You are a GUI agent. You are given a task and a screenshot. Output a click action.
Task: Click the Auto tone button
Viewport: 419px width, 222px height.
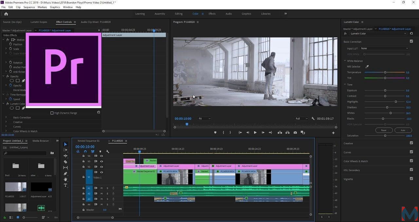[x=403, y=130]
